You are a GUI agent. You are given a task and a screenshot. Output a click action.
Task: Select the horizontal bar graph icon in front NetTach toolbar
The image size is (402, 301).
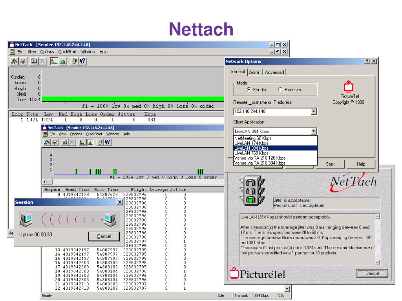pyautogui.click(x=82, y=142)
